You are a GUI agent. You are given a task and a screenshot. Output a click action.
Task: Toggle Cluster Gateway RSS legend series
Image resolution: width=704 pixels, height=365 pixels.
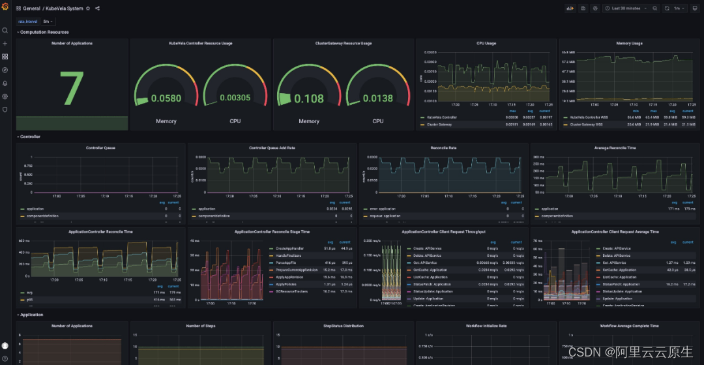(587, 124)
